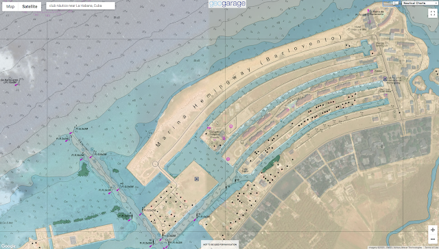Click the NOT TO BE USED FOR NAVIGATION notice
Viewport: 439px width, 249px height.
[219, 244]
